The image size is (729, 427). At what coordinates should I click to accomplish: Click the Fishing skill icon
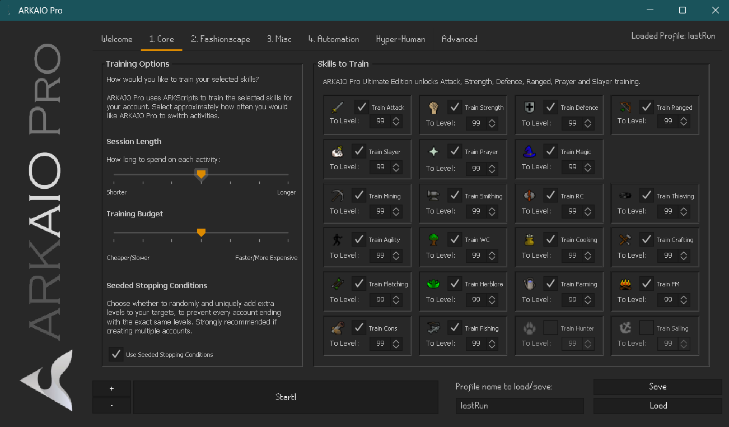click(433, 328)
